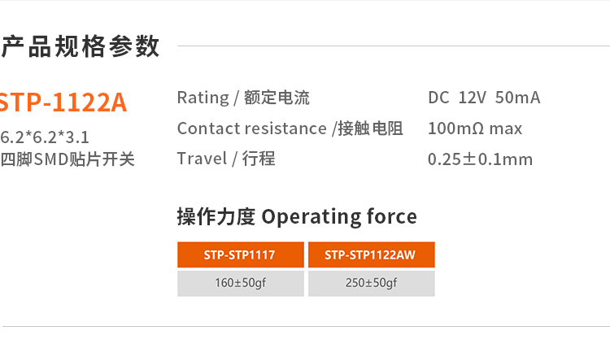610x344 pixels.
Task: Click the 产品规格参数 section heading
Action: [x=80, y=47]
